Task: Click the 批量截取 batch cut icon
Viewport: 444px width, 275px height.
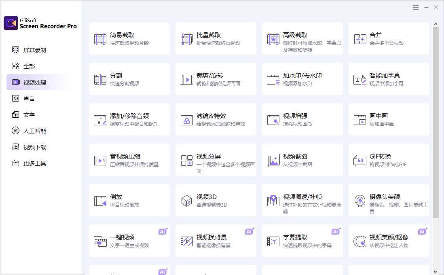Action: pos(187,39)
